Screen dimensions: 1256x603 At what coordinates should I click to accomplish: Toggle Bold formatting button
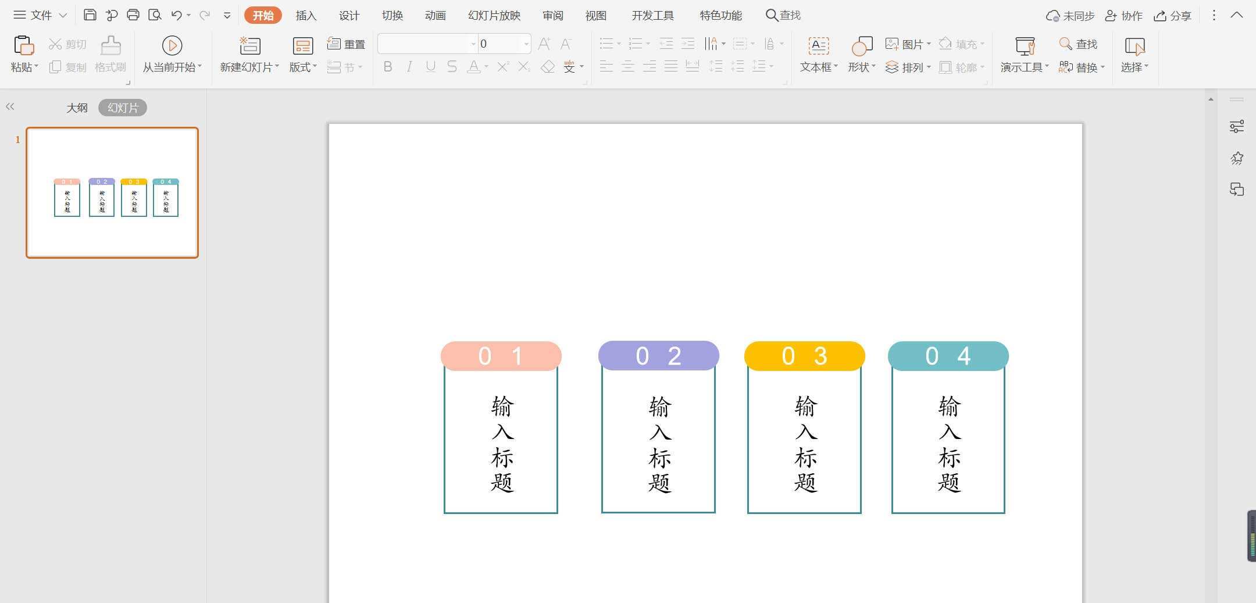point(388,67)
